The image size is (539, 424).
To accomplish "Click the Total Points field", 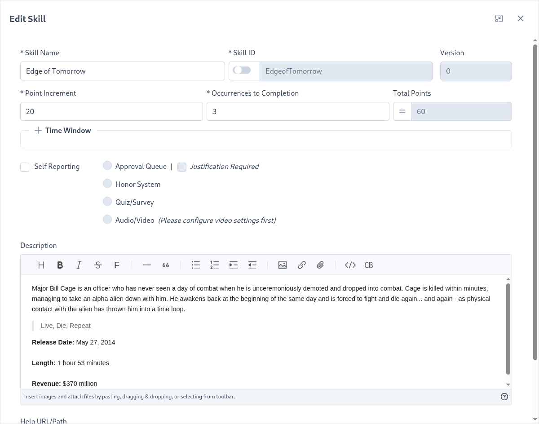I will click(461, 111).
